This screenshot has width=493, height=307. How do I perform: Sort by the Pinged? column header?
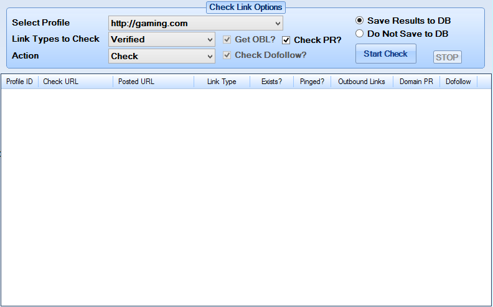pos(312,82)
